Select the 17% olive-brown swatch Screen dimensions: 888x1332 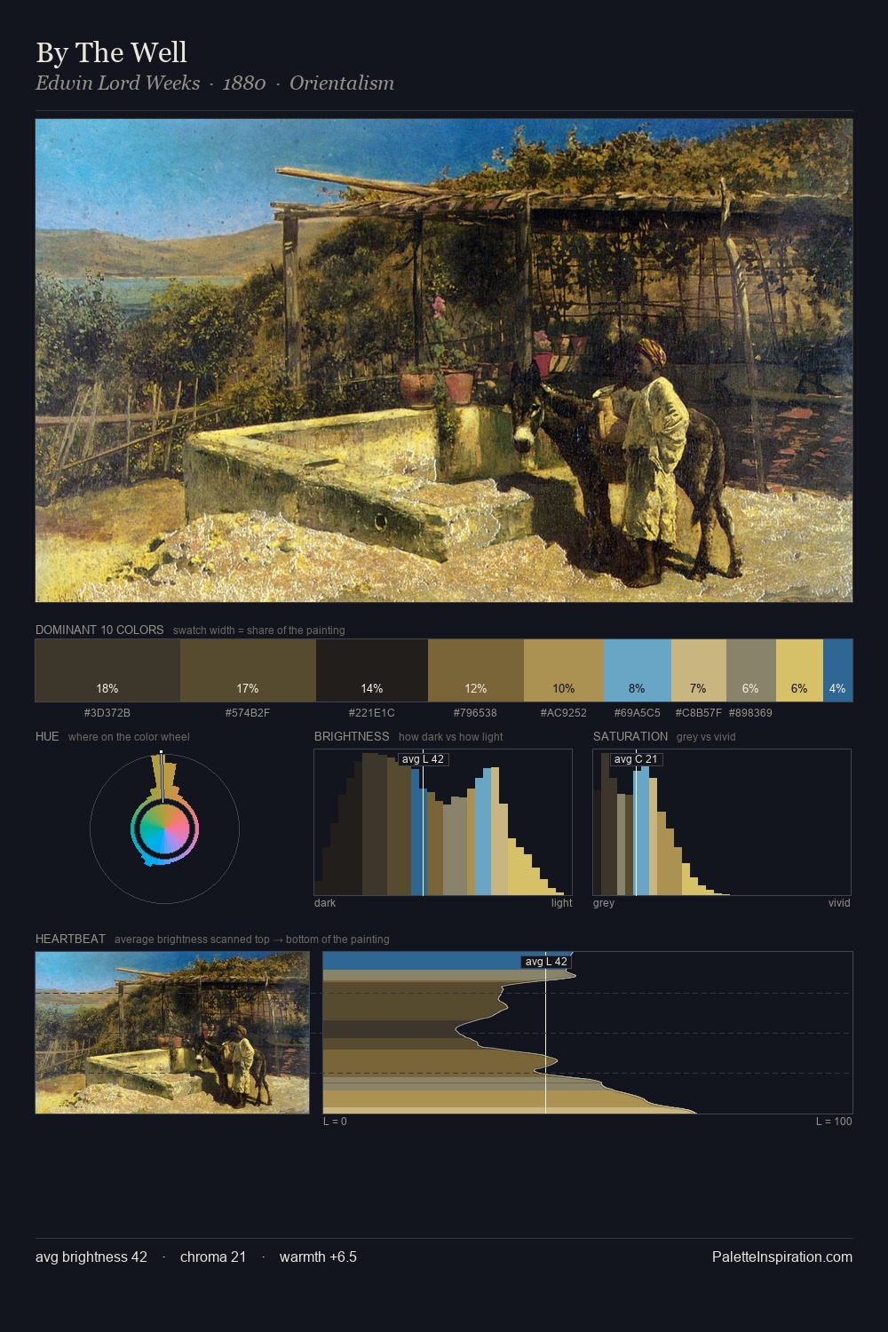tap(248, 670)
